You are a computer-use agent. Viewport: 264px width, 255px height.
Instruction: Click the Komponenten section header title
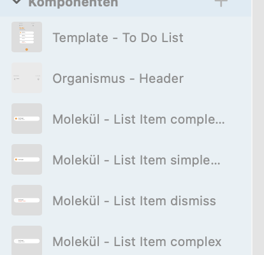(x=73, y=3)
